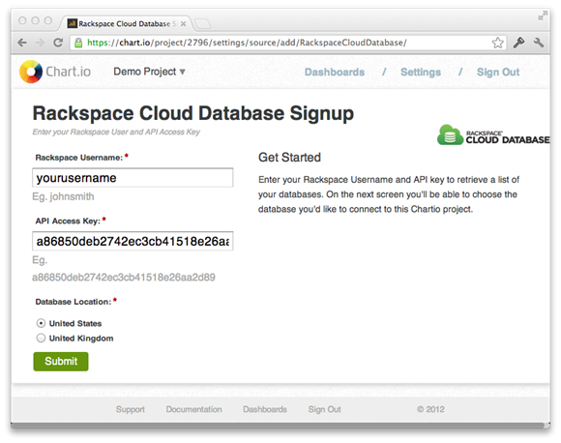Bookmark the page with the star icon
This screenshot has width=561, height=443.
pyautogui.click(x=498, y=43)
